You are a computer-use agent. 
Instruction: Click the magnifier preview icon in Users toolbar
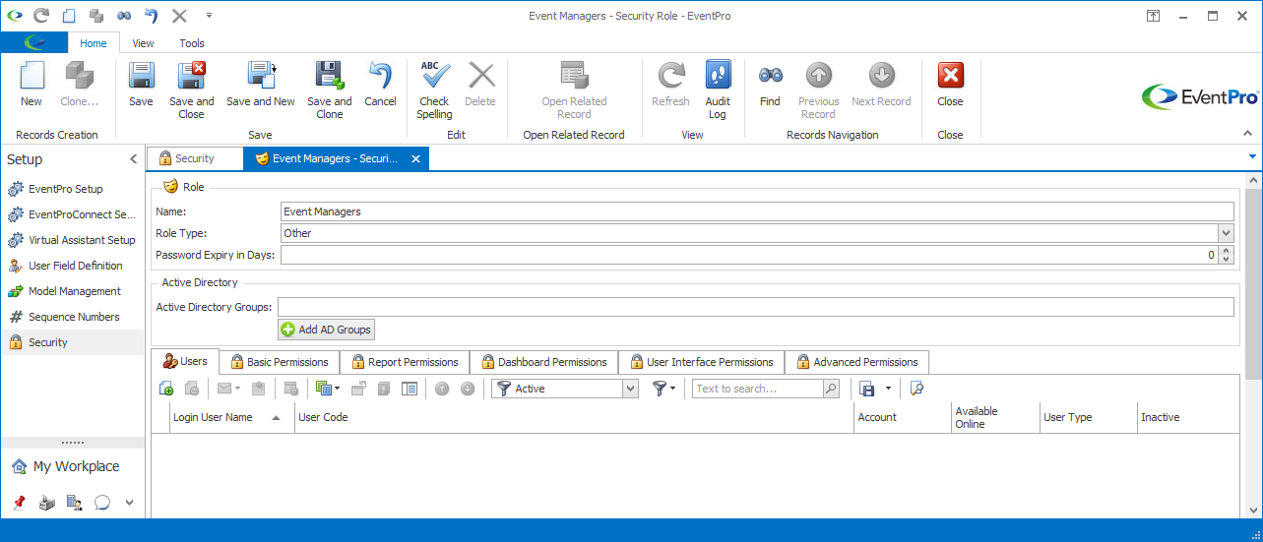916,389
